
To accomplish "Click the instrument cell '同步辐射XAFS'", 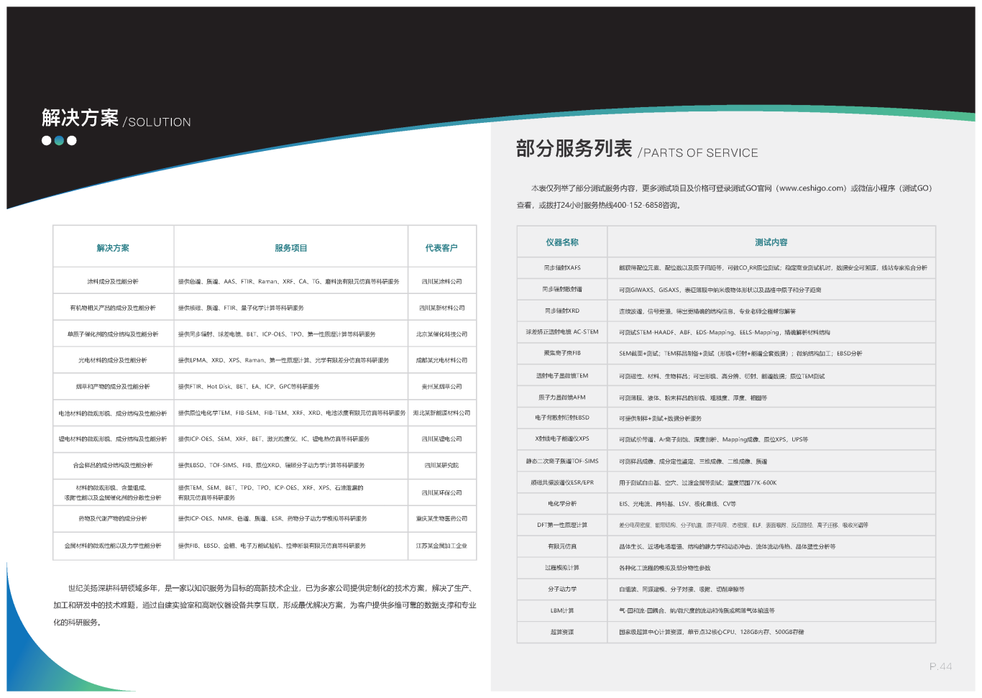I will pyautogui.click(x=562, y=267).
